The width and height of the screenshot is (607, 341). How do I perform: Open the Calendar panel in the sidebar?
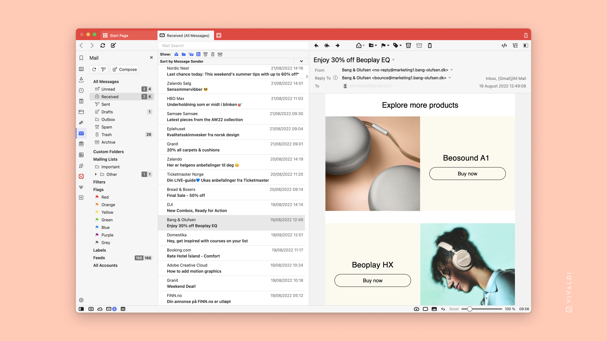pos(81,144)
